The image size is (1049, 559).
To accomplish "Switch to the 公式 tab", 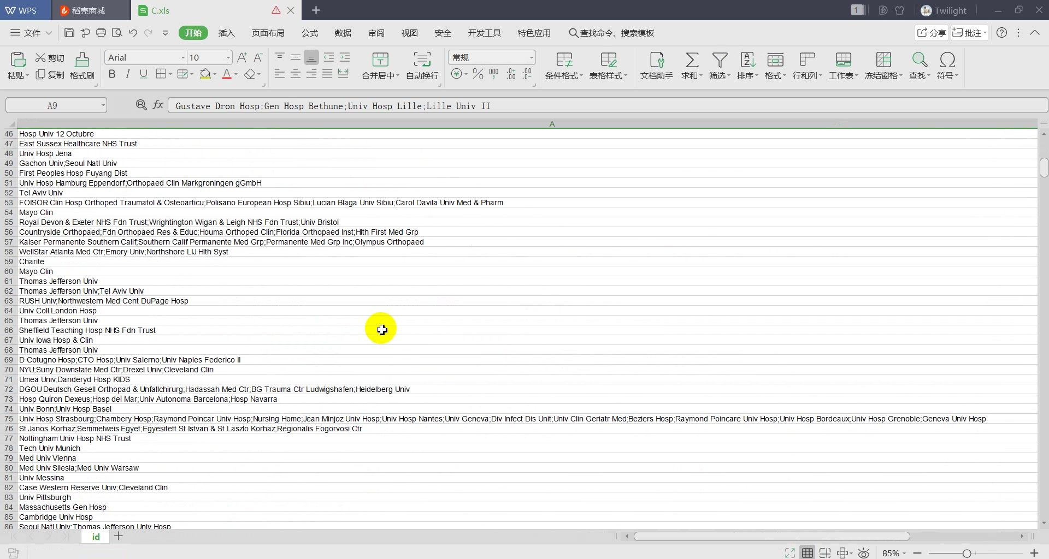I will (310, 33).
